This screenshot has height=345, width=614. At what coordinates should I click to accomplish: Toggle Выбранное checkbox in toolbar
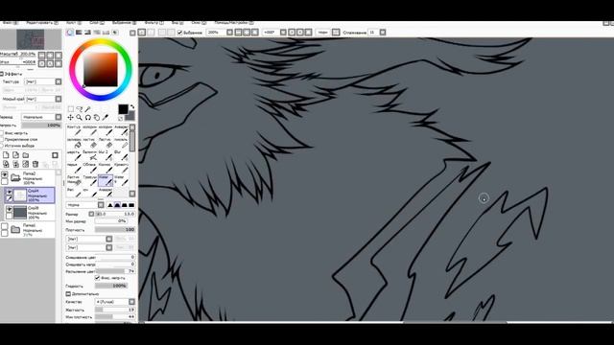pos(180,33)
